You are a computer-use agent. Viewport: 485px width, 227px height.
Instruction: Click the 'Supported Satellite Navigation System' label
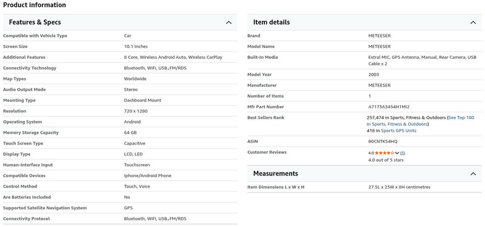click(x=45, y=208)
